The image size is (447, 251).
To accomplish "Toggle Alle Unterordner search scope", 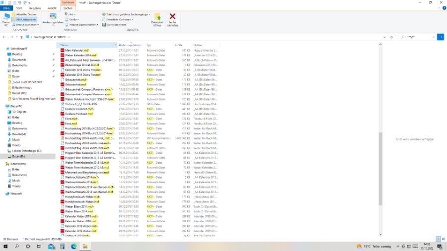I will pos(26,19).
